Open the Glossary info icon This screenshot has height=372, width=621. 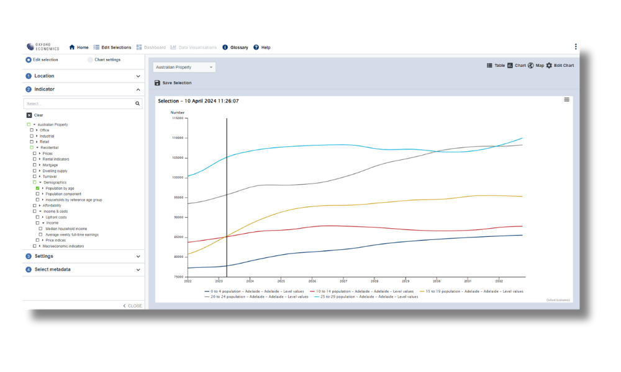(225, 47)
